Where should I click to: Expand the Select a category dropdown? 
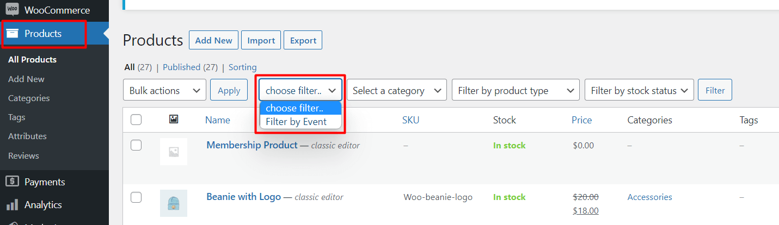[397, 90]
